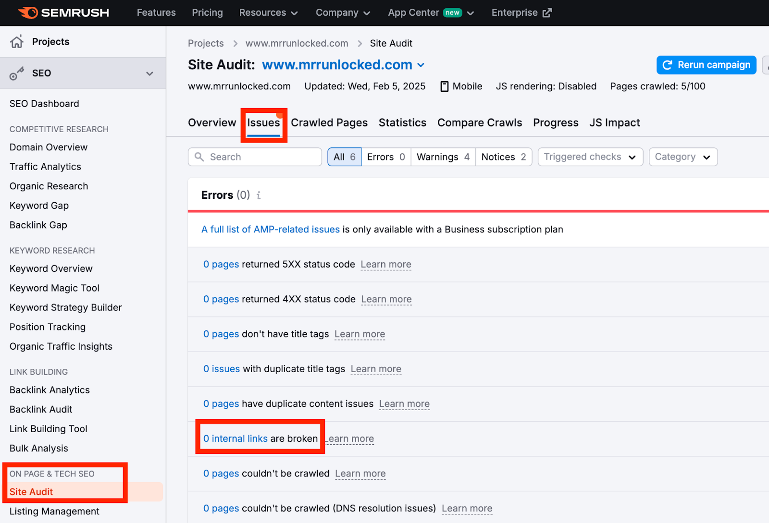Screen dimensions: 769x523
Task: Open Backlink Audit in sidebar
Action: pos(41,409)
